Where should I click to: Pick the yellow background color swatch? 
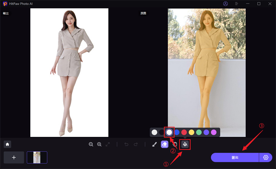[191, 132]
